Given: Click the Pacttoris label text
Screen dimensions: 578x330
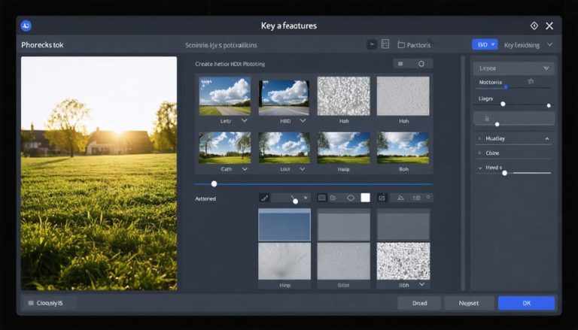Looking at the screenshot, I should pos(418,45).
